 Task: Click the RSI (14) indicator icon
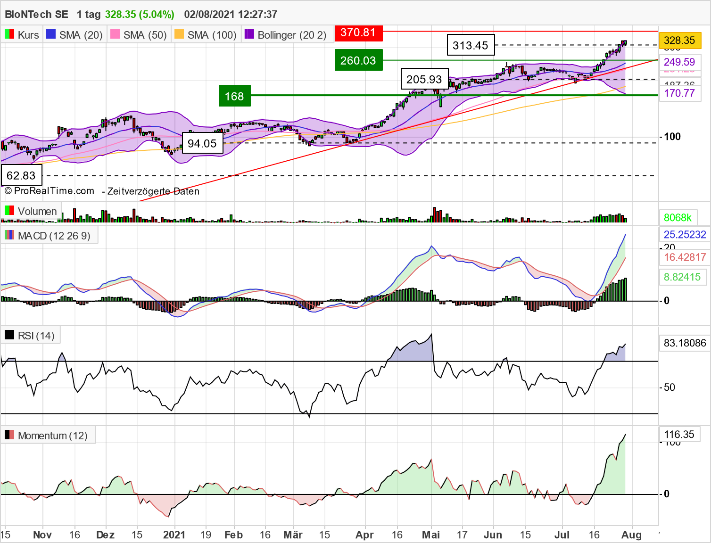[x=9, y=335]
